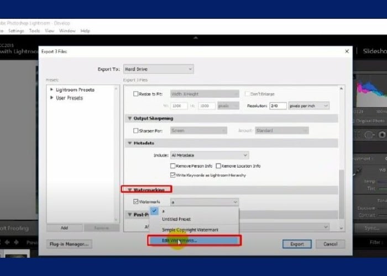
Task: Click the histogram in Lightroom's Develop panel
Action: click(x=370, y=91)
